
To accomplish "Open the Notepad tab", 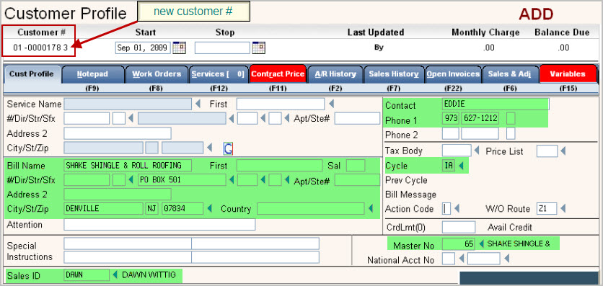I will coord(93,74).
